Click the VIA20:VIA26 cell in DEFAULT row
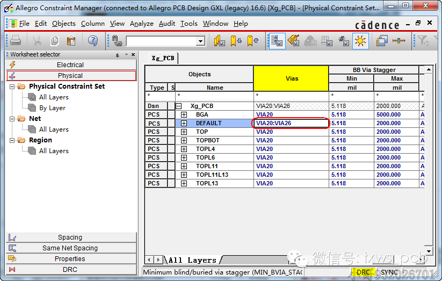The width and height of the screenshot is (442, 281). [291, 123]
